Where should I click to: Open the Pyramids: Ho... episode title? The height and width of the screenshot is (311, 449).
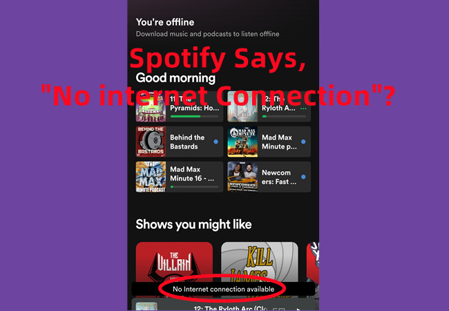tap(194, 108)
